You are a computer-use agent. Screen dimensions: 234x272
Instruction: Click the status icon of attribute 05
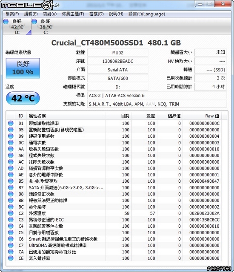[x=11, y=130]
